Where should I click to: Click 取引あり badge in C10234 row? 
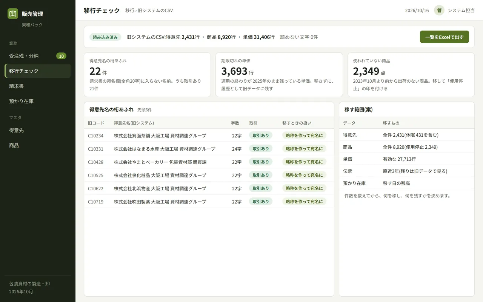261,136
